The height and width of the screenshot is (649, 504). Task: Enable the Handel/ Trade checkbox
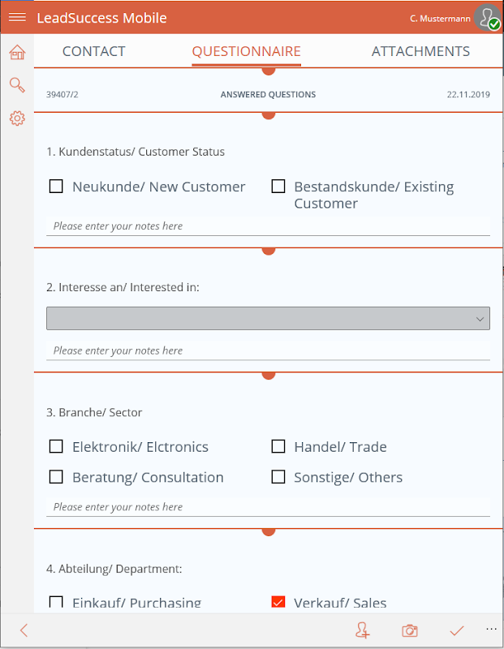click(x=278, y=446)
